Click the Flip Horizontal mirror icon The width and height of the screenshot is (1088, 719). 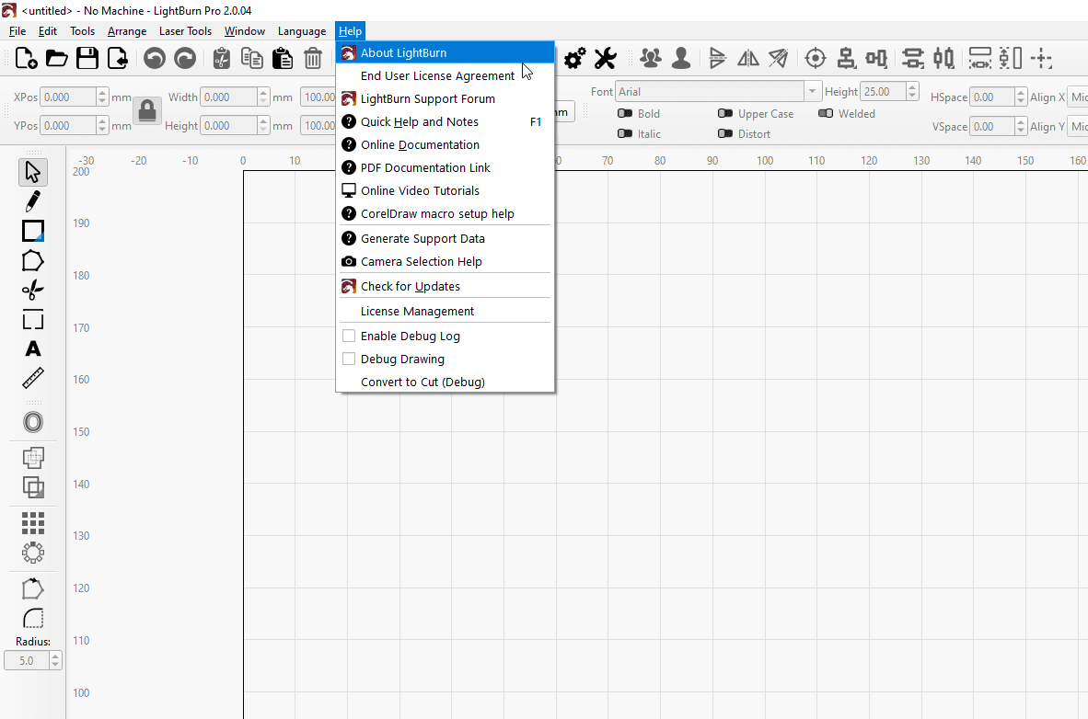coord(748,58)
